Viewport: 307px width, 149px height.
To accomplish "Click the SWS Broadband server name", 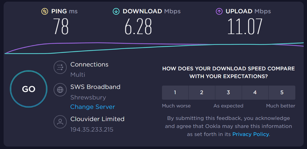I will (95, 87).
